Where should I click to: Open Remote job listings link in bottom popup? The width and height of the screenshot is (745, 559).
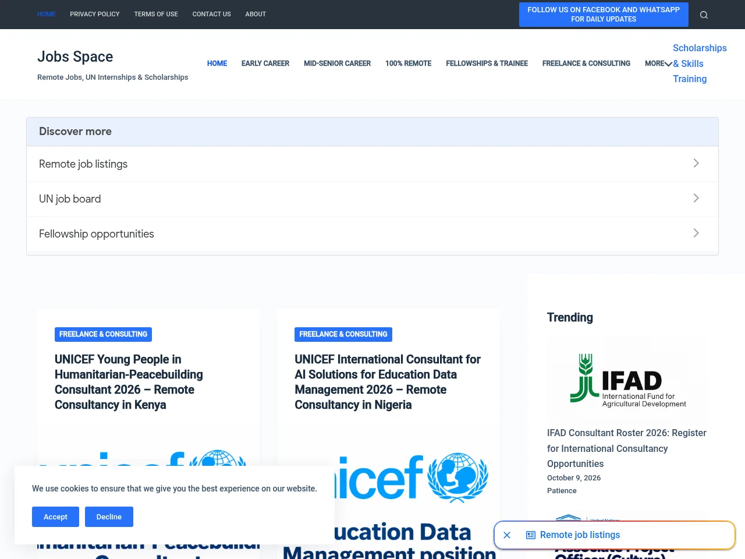point(580,535)
